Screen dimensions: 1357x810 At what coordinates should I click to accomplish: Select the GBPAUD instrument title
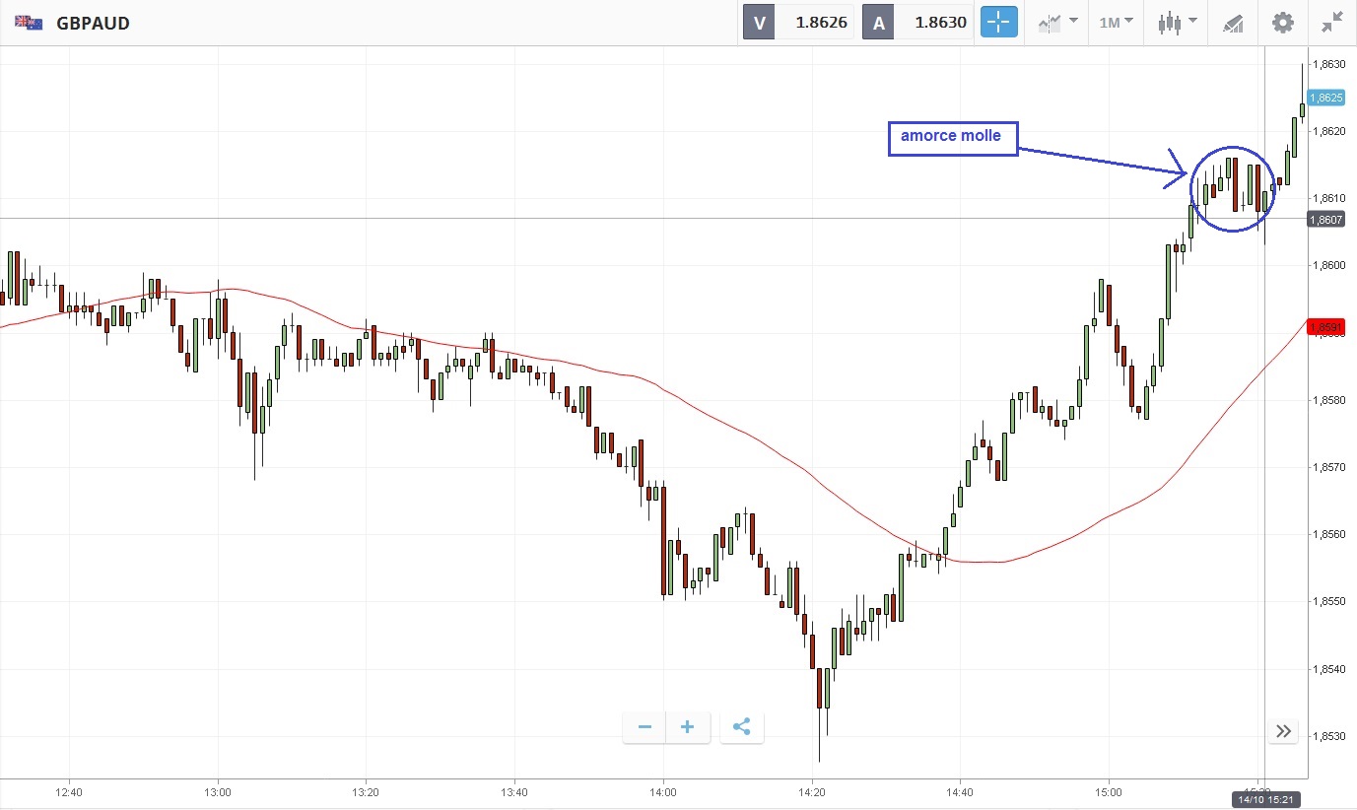pos(94,23)
